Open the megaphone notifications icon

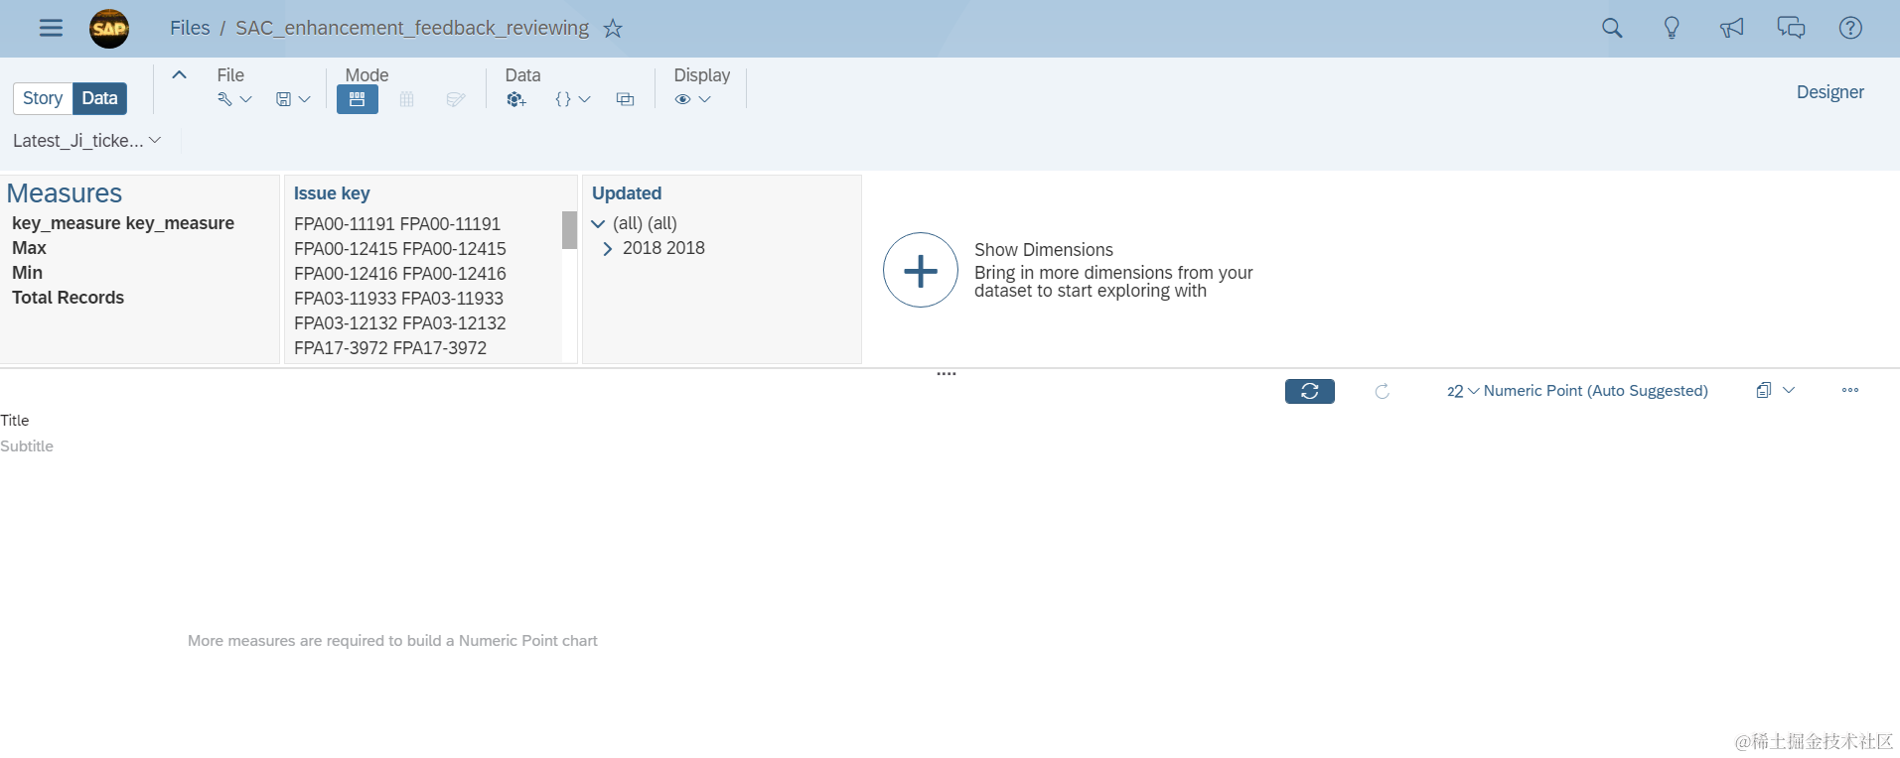tap(1731, 28)
